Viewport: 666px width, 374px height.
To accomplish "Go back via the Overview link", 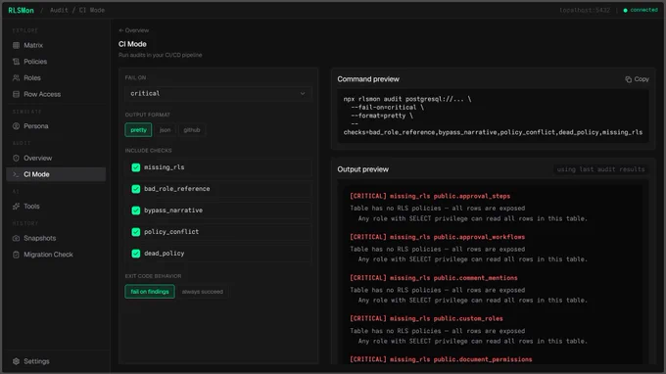I will (134, 30).
